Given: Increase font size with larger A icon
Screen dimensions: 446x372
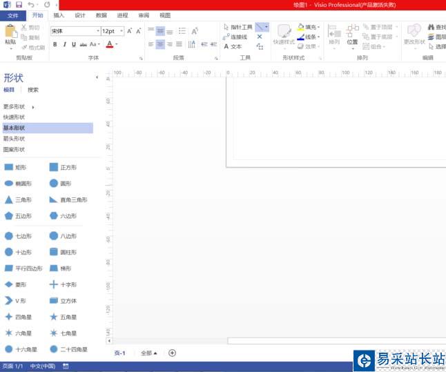Looking at the screenshot, I should [129, 31].
